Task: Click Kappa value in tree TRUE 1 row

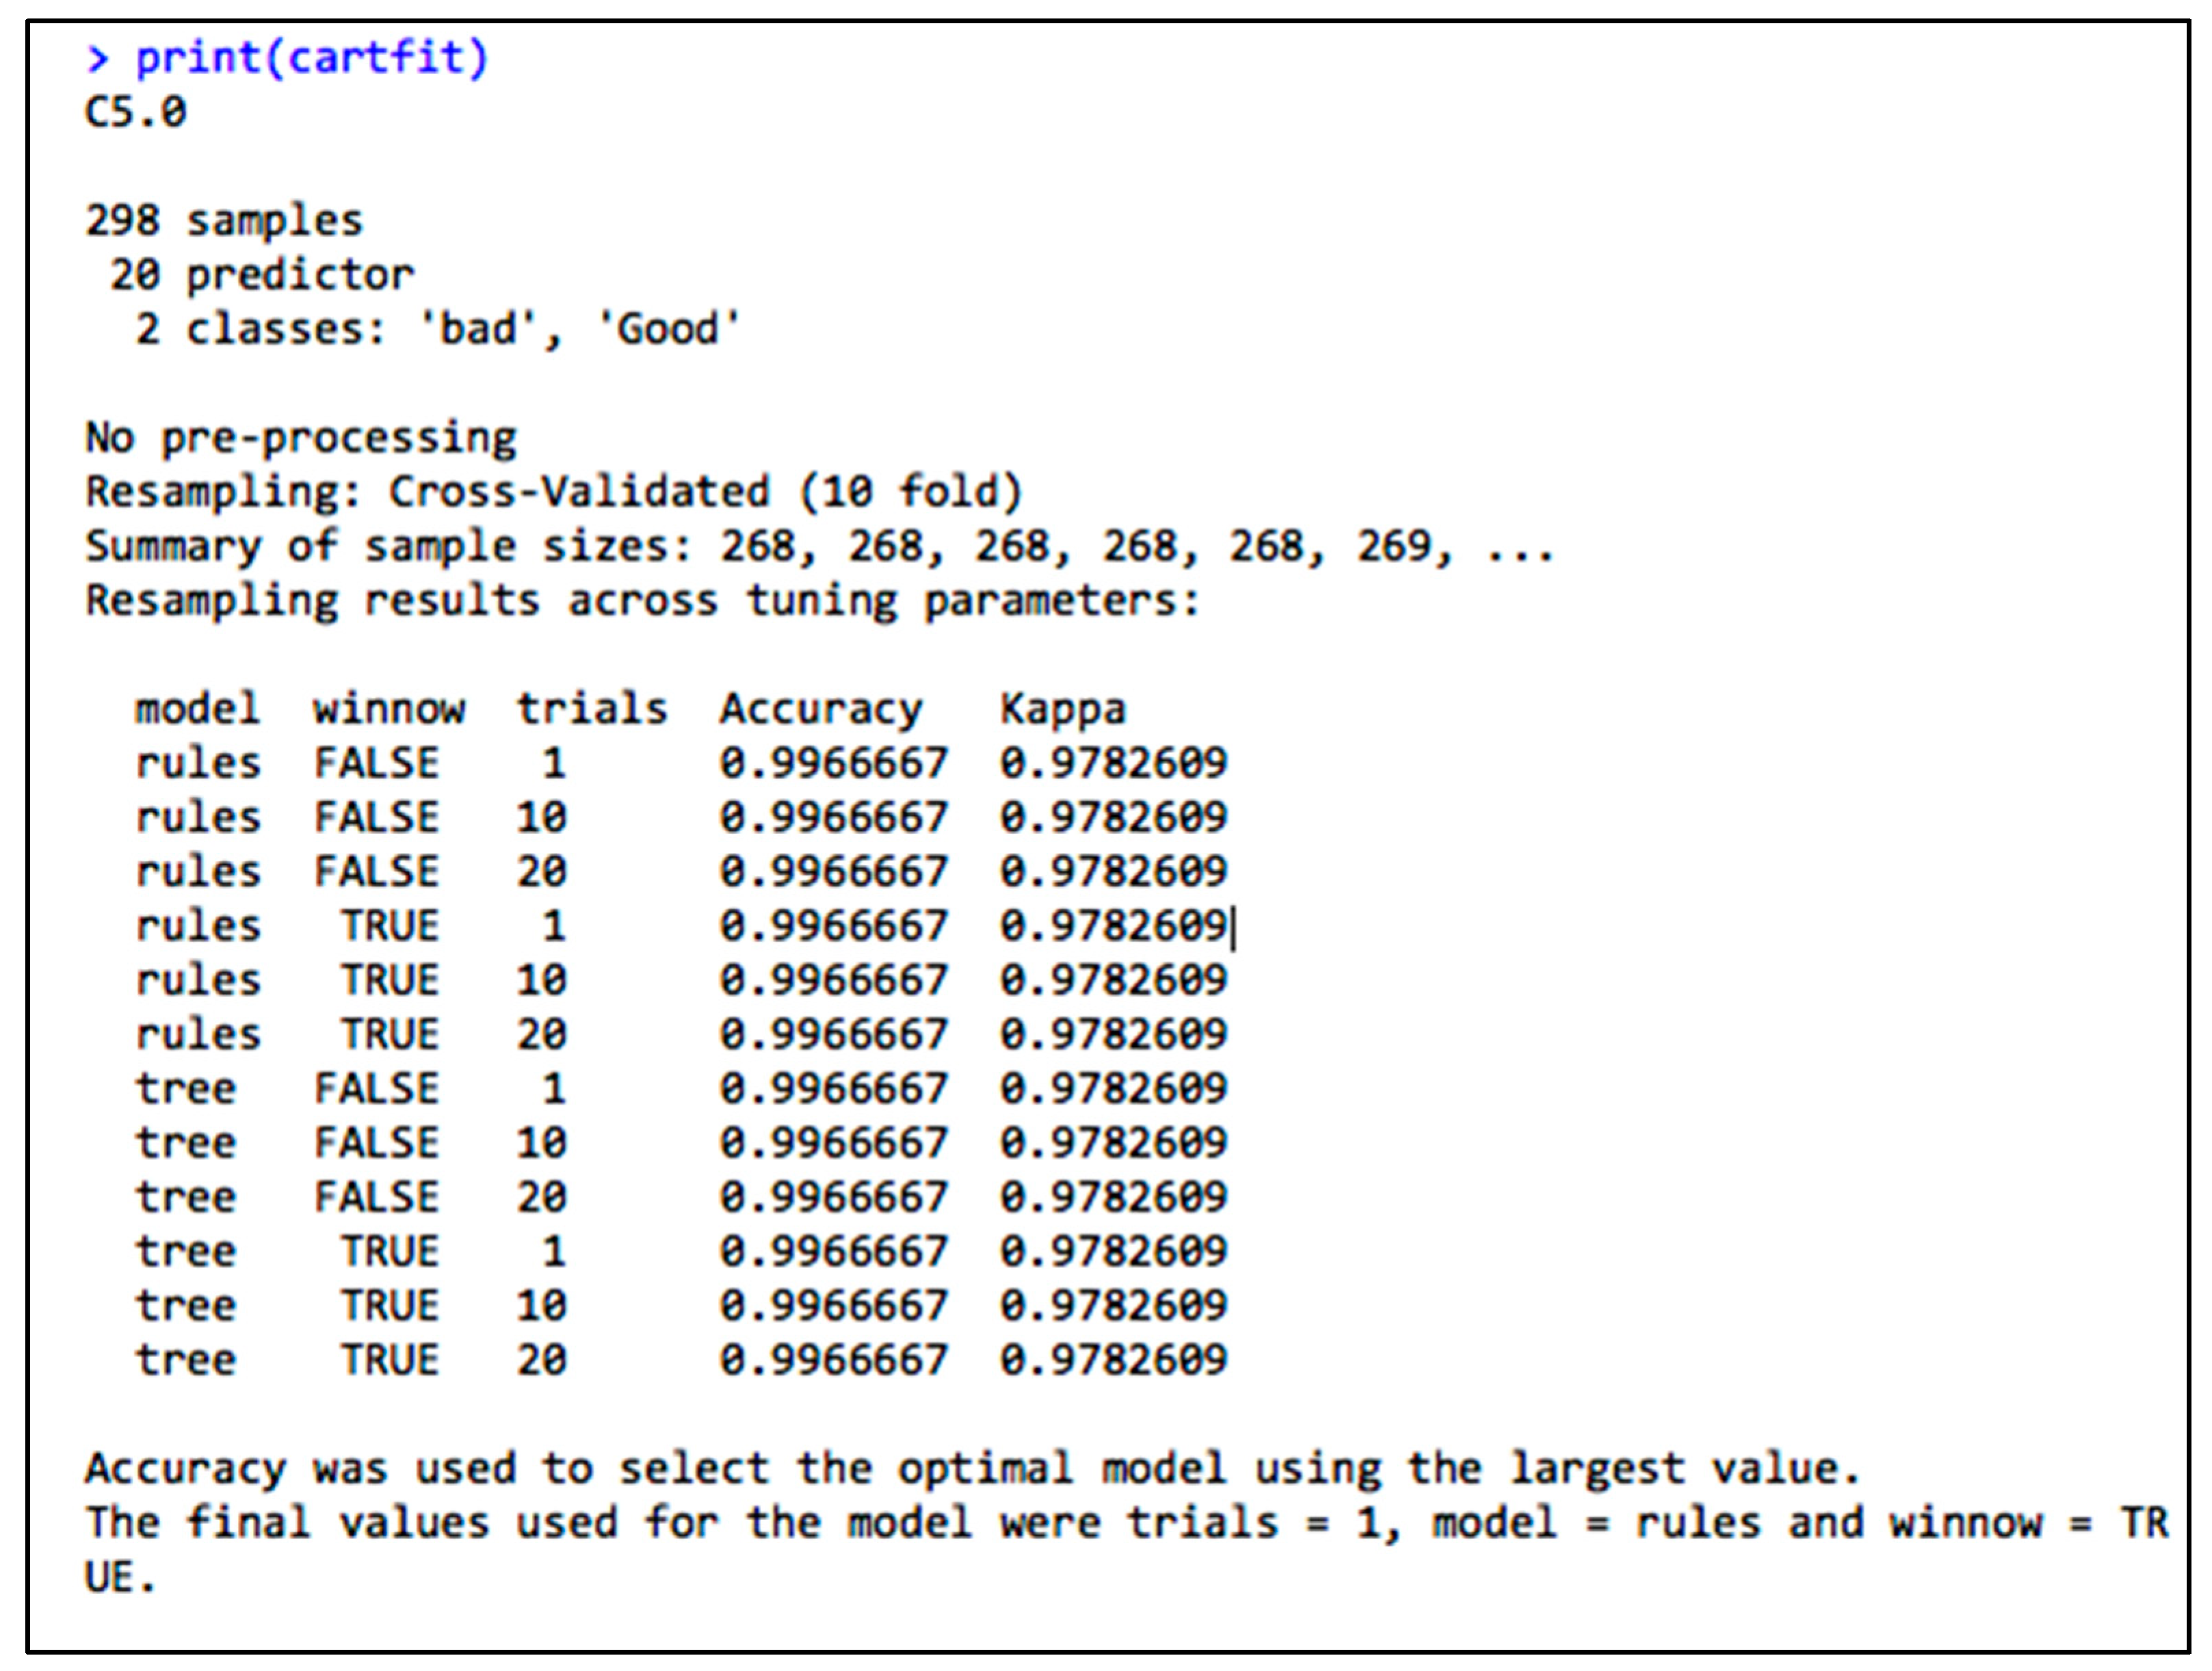Action: [1113, 1251]
